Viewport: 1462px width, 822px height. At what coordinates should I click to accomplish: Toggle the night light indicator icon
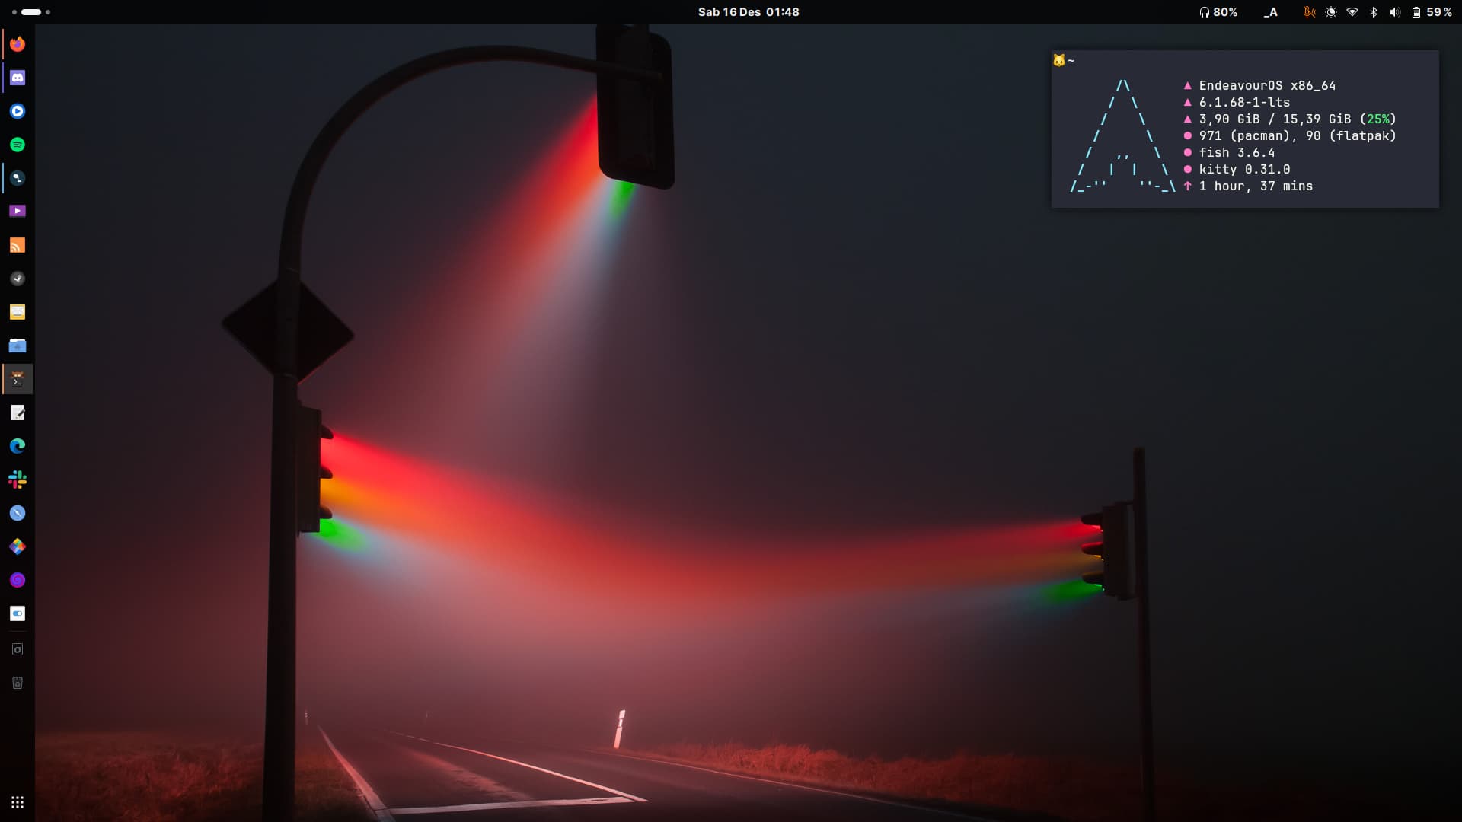coord(1330,12)
